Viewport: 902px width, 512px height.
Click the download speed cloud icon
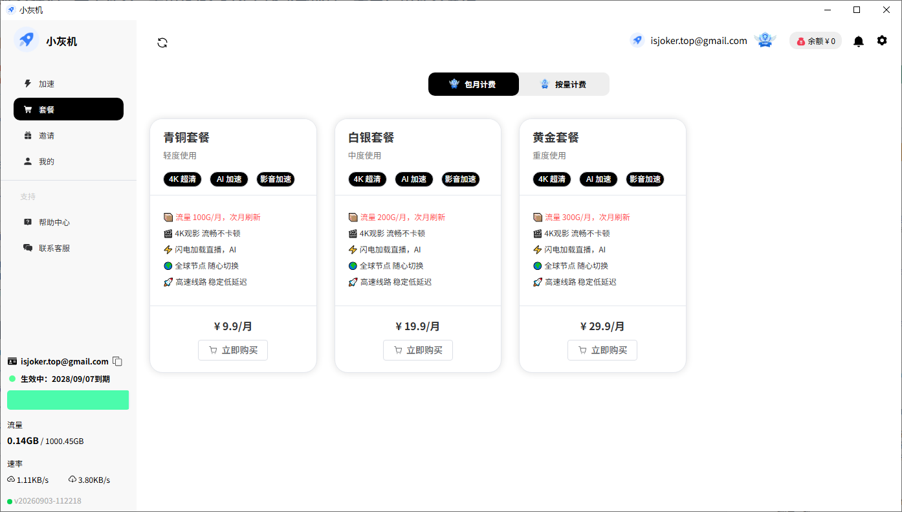[x=72, y=480]
